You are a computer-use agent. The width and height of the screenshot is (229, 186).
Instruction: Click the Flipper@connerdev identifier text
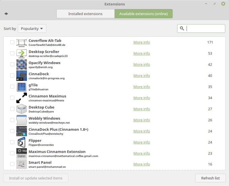pos(41,145)
